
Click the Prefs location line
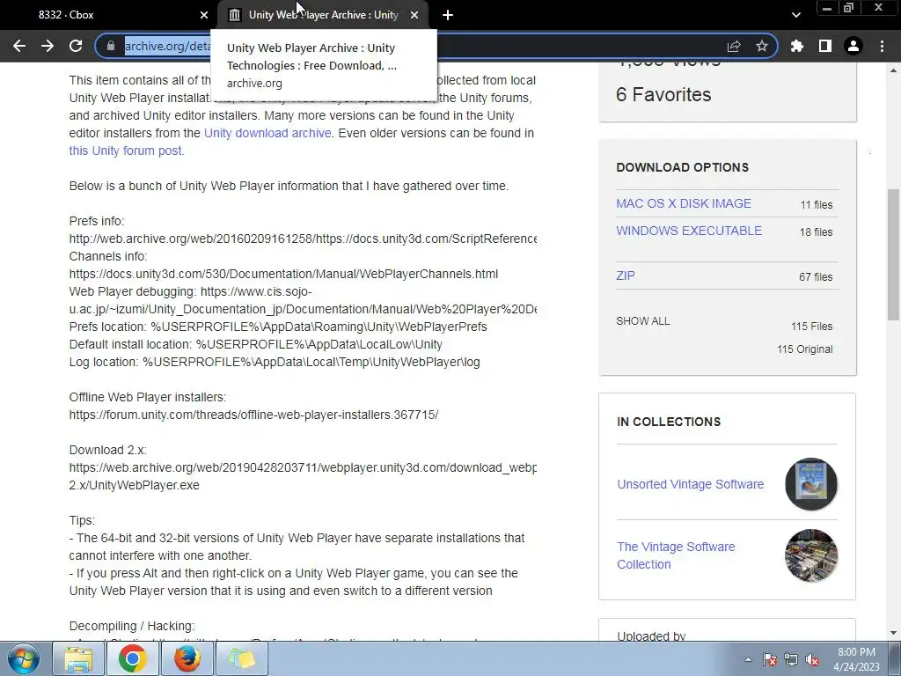tap(278, 327)
